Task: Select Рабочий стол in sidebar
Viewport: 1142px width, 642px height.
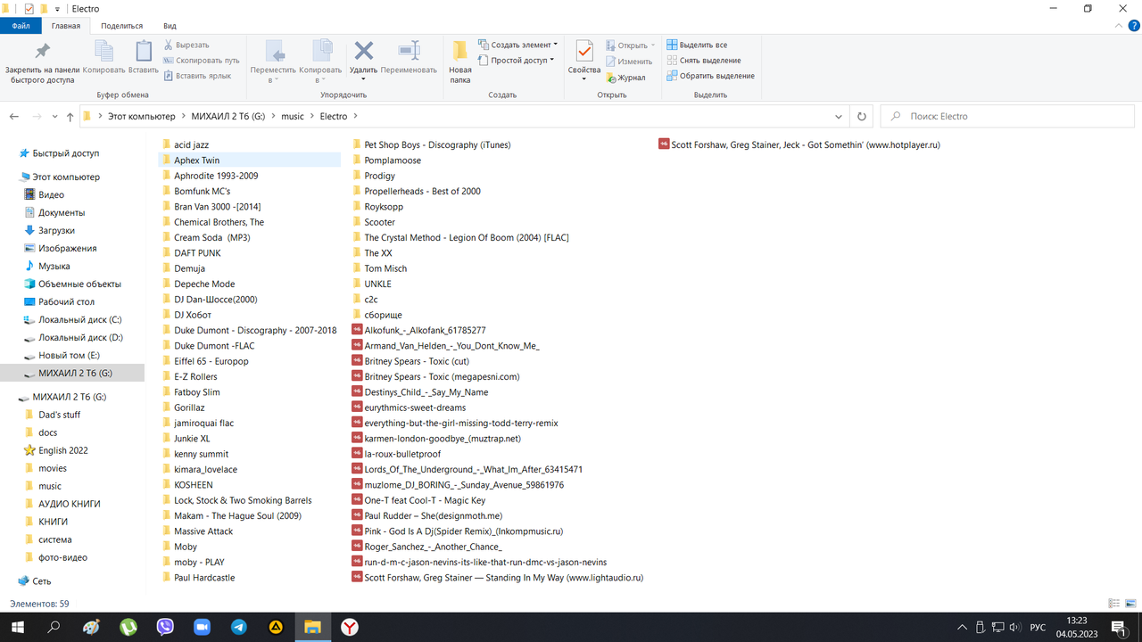Action: pyautogui.click(x=66, y=301)
